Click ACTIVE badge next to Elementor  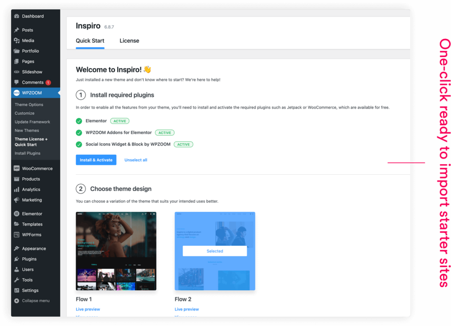[120, 121]
